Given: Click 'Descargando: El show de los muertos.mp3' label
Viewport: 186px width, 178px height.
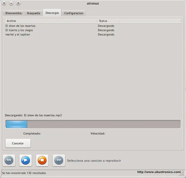Looking at the screenshot, I should tap(33, 115).
